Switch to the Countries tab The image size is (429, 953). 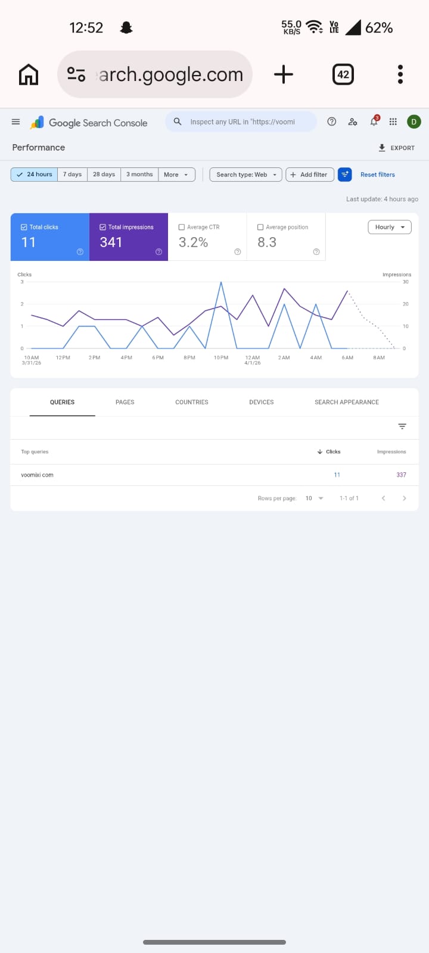[192, 402]
